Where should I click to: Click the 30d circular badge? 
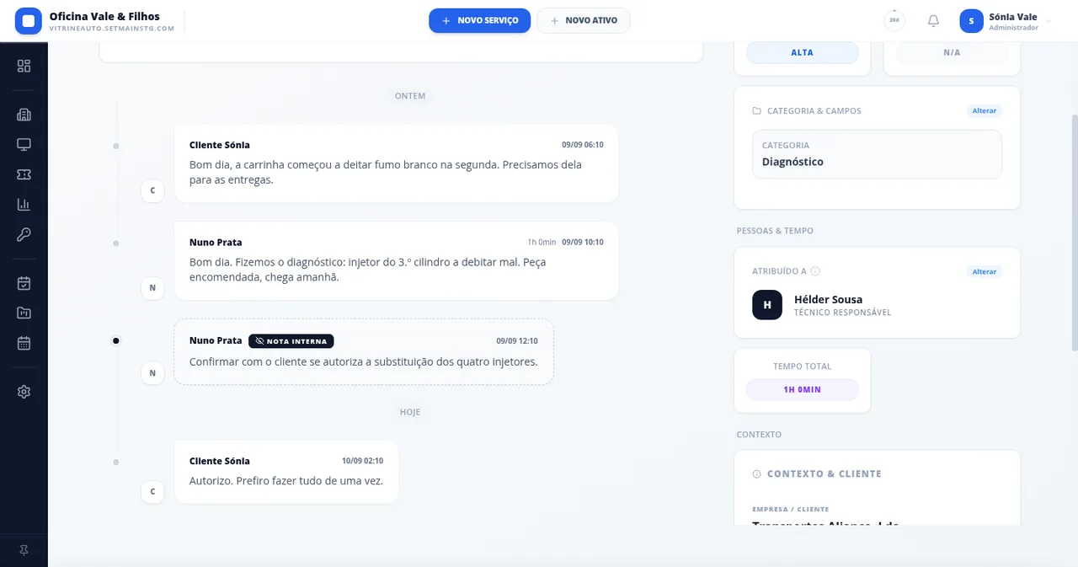point(894,20)
